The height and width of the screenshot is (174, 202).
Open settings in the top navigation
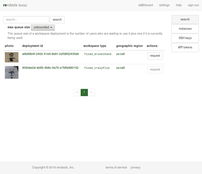tap(164, 5)
